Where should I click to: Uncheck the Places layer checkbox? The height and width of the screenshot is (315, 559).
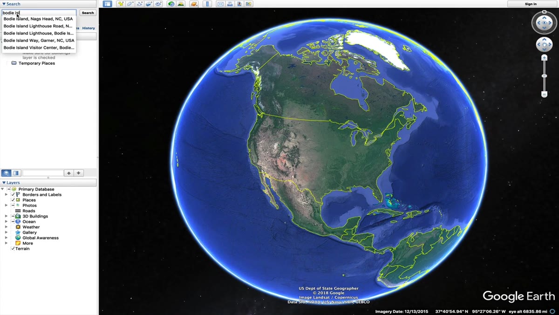coord(13,200)
